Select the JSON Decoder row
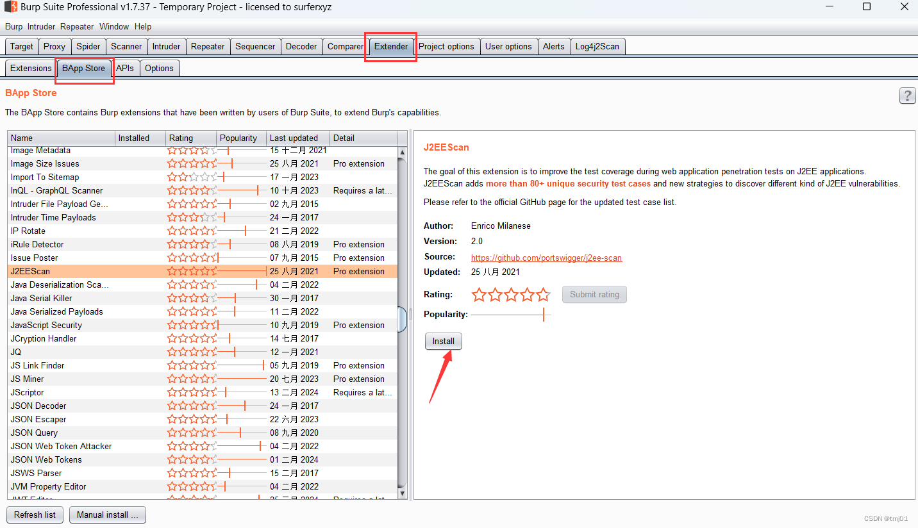The height and width of the screenshot is (528, 918). (x=203, y=406)
